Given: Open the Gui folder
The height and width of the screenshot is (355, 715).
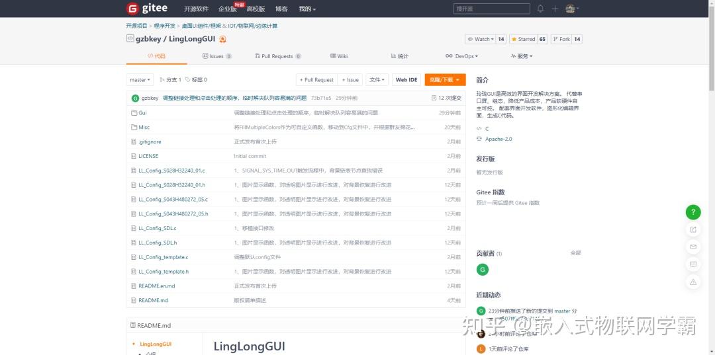Looking at the screenshot, I should pyautogui.click(x=143, y=112).
